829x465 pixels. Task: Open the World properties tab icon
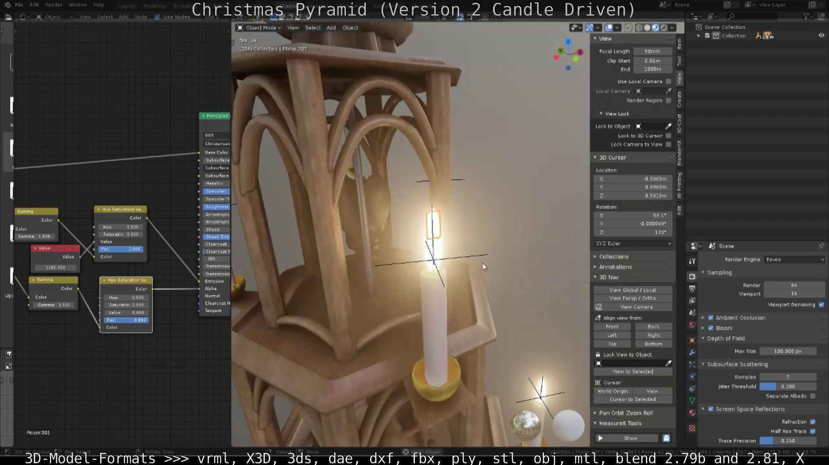click(692, 325)
